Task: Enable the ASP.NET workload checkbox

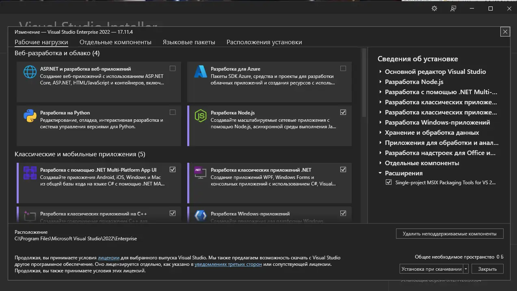Action: pyautogui.click(x=173, y=68)
